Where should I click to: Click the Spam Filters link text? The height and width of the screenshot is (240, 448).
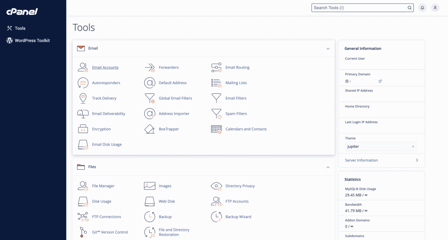[x=236, y=113]
